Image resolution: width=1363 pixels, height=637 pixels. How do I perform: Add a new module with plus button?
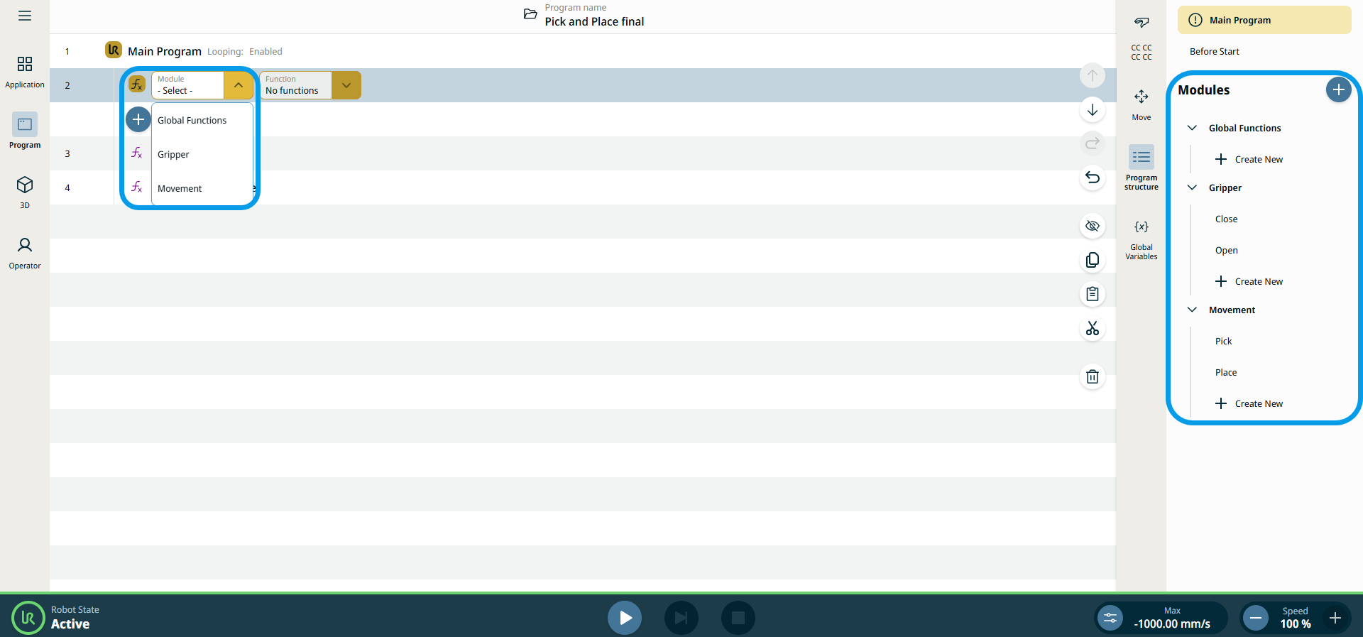(x=1338, y=90)
